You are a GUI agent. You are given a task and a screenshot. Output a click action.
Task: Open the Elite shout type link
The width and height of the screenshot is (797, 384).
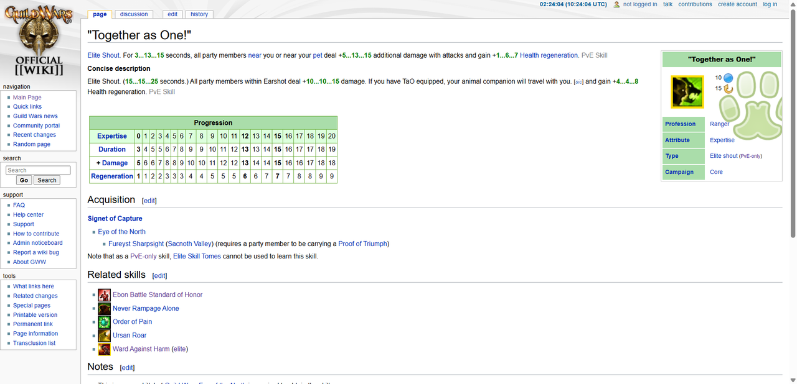pos(724,156)
